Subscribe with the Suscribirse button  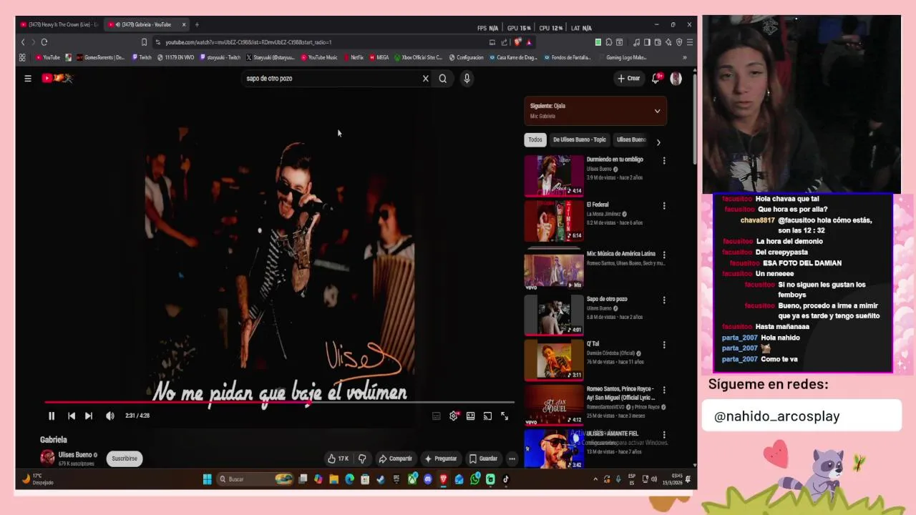[x=125, y=458]
